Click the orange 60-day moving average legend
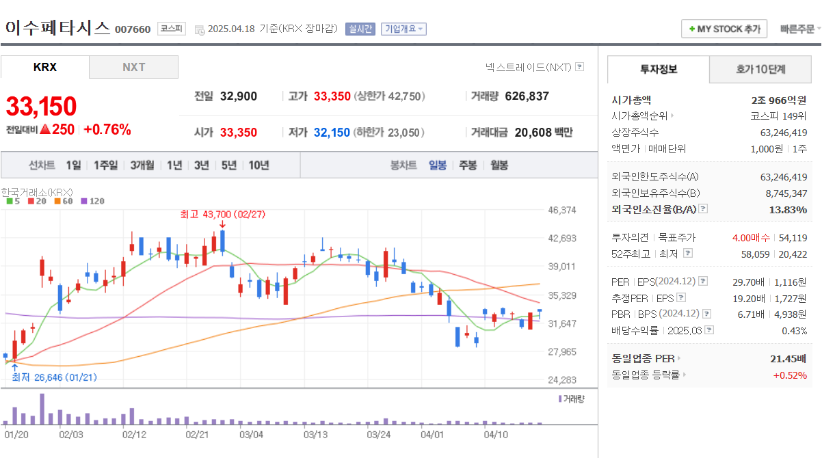The height and width of the screenshot is (458, 822). click(62, 201)
